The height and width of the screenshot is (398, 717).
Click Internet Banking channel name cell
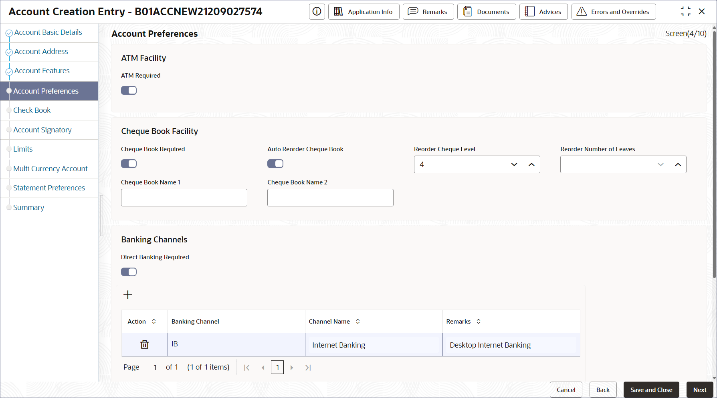pyautogui.click(x=374, y=345)
